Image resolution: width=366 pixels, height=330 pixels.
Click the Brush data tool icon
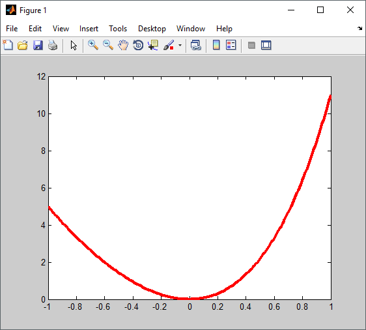point(169,45)
